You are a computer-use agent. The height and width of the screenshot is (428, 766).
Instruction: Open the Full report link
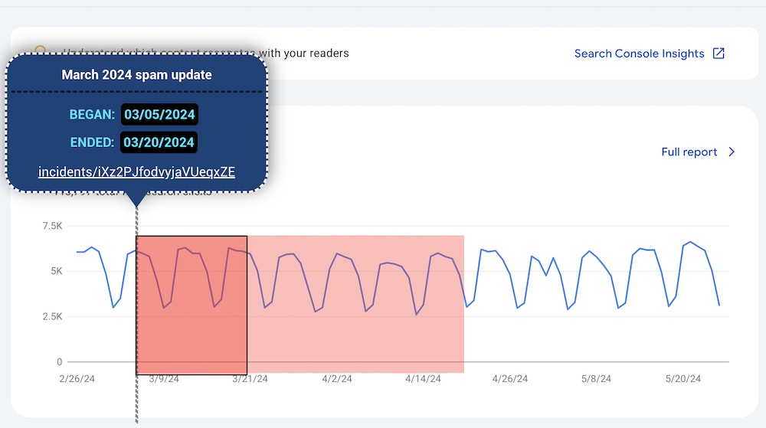pyautogui.click(x=689, y=152)
